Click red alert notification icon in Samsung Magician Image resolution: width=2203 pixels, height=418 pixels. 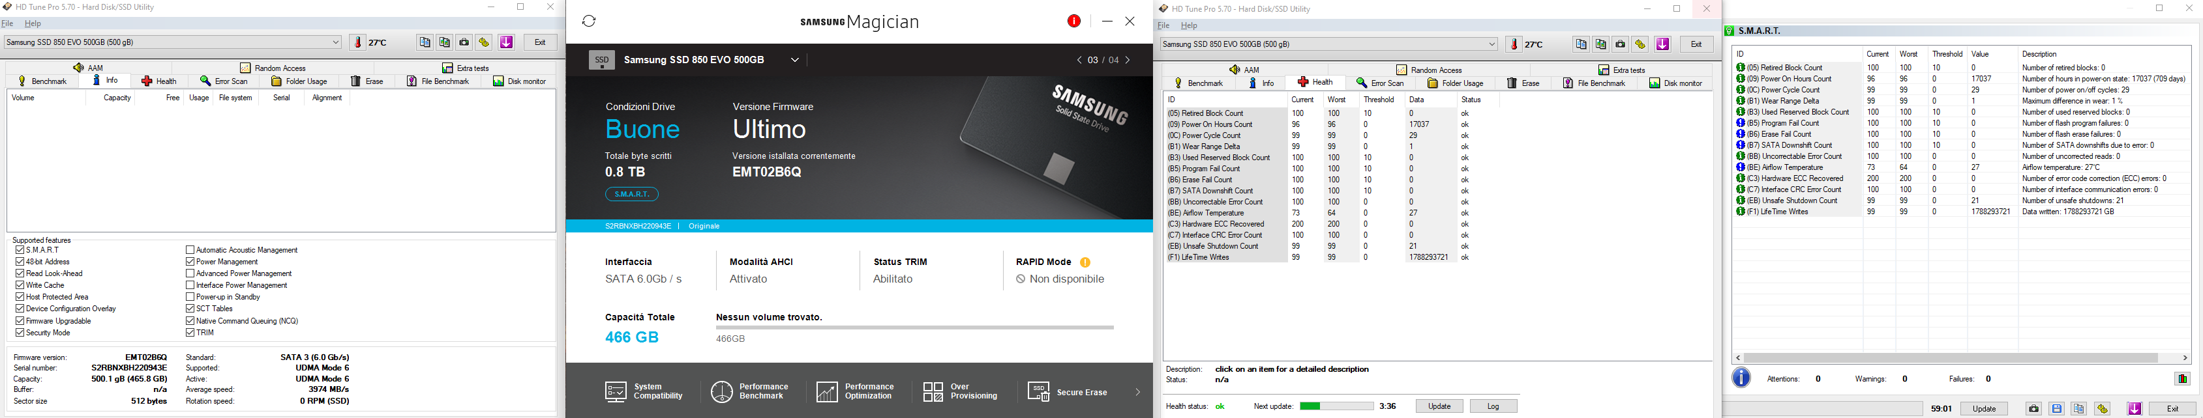(x=1074, y=21)
